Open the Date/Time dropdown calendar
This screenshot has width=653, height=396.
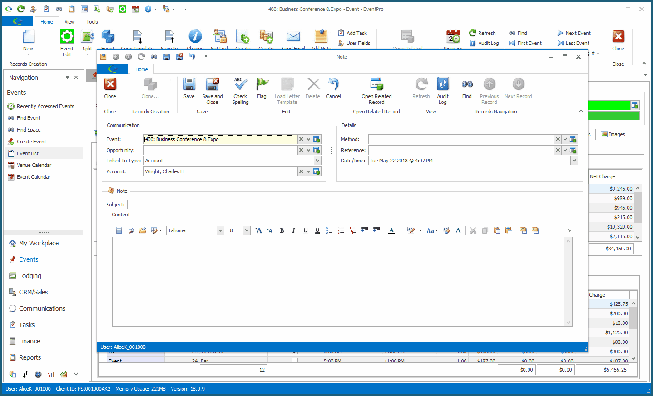574,161
